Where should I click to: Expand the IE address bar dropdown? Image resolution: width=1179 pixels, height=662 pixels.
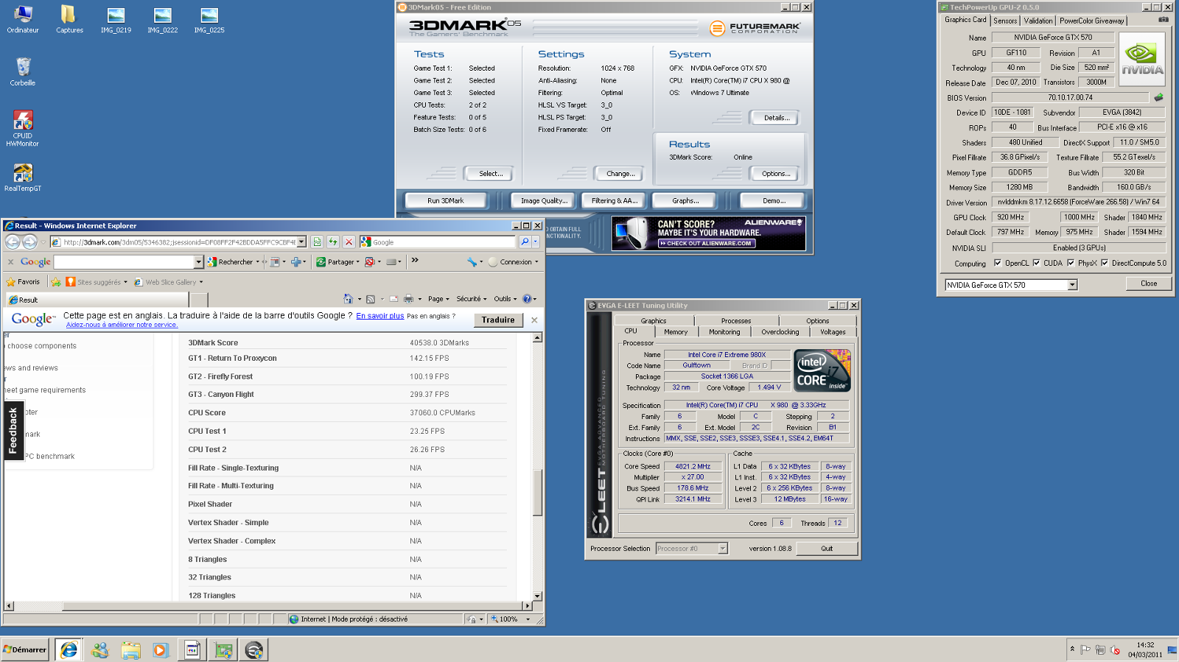click(x=301, y=242)
